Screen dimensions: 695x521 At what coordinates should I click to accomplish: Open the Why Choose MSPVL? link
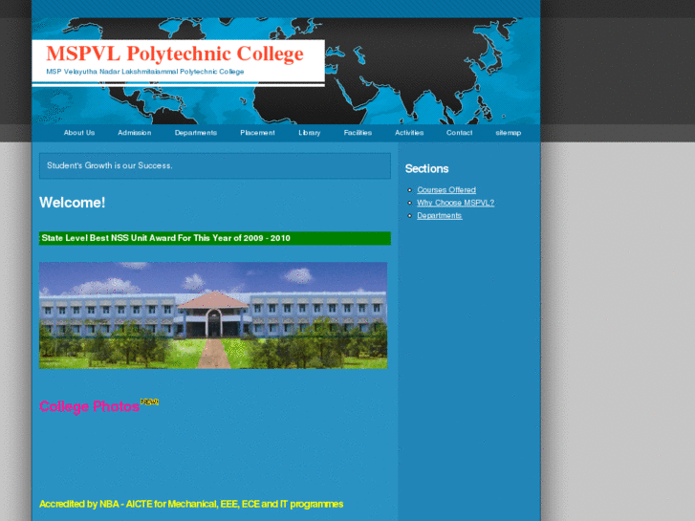(456, 203)
